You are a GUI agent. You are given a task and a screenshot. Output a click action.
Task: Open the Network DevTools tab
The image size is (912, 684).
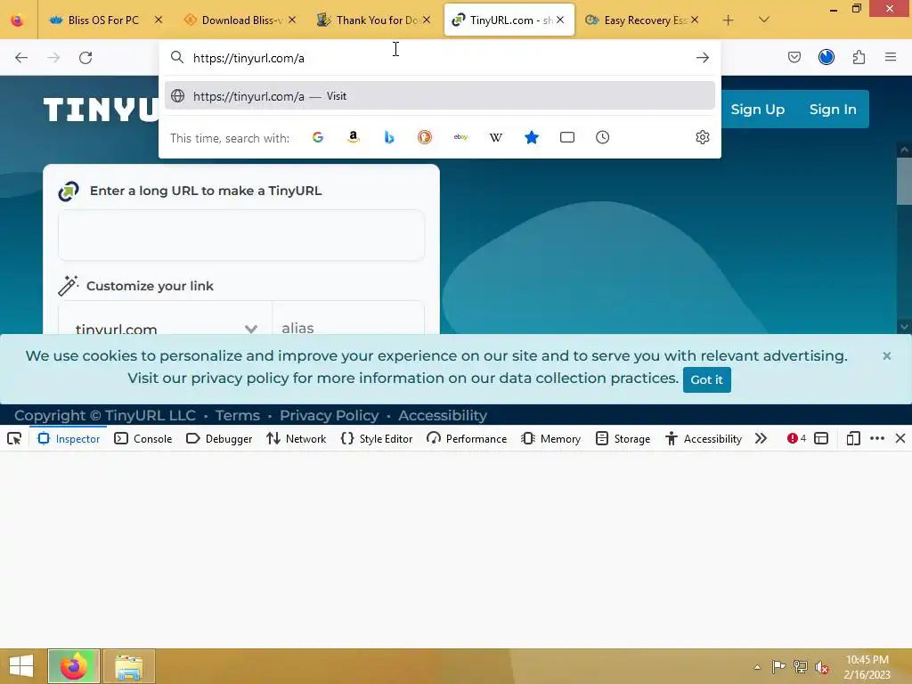point(296,438)
